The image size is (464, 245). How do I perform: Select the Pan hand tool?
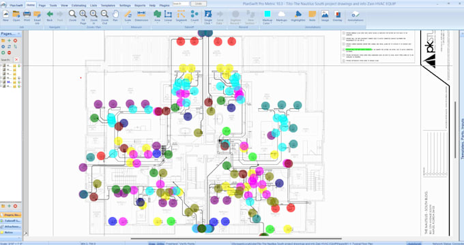point(115,16)
